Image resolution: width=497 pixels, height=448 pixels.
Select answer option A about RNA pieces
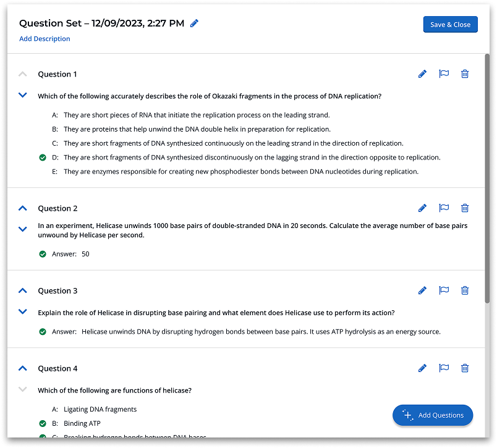click(x=197, y=115)
